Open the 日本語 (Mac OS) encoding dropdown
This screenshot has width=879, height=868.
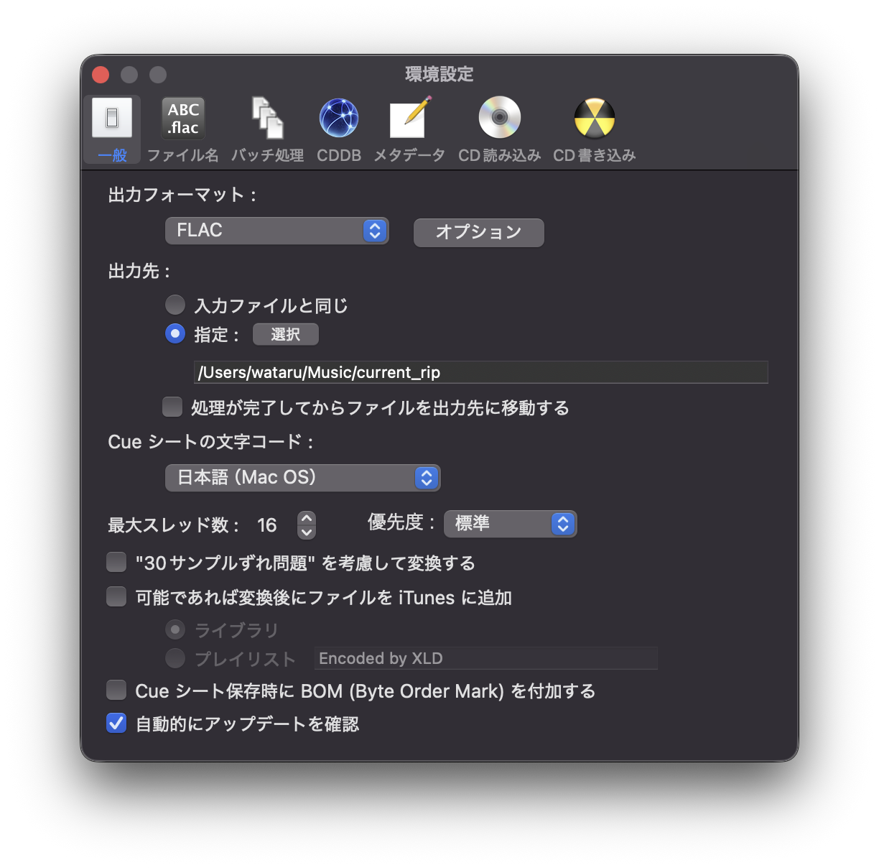(302, 478)
